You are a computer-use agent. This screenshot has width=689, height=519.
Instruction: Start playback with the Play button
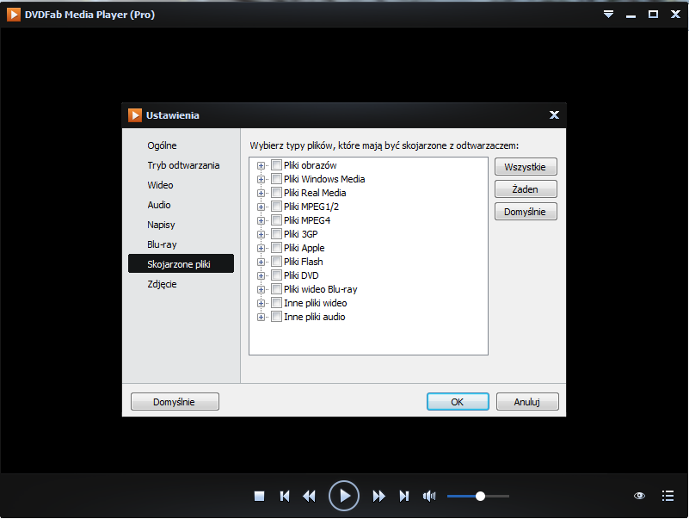coord(343,496)
